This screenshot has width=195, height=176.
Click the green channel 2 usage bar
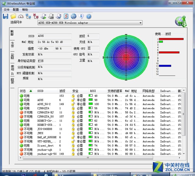click(161, 42)
